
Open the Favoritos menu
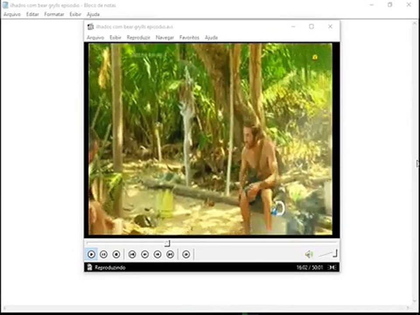(189, 38)
